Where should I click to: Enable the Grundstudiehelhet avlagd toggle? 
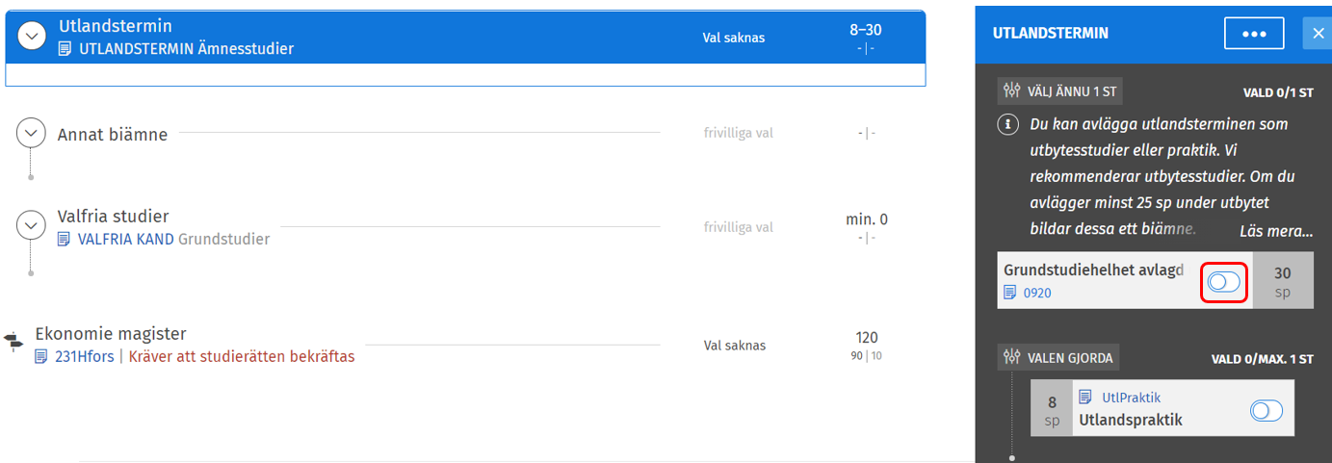coord(1224,282)
